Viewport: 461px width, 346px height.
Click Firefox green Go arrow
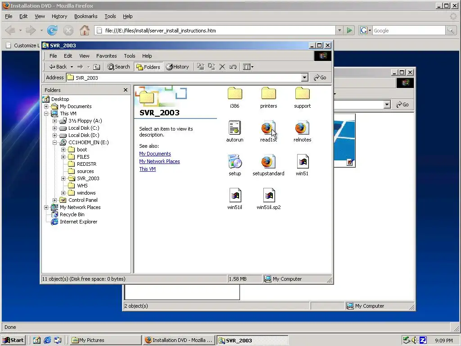coord(349,30)
